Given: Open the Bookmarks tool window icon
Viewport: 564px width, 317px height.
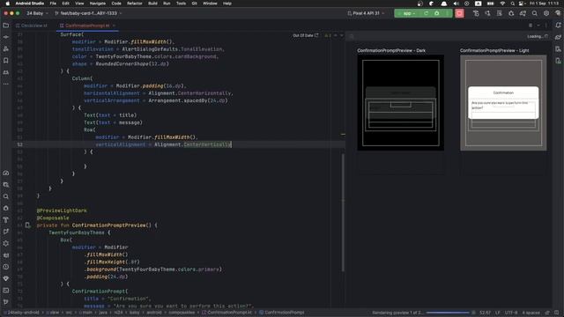Looking at the screenshot, I should coord(6,61).
